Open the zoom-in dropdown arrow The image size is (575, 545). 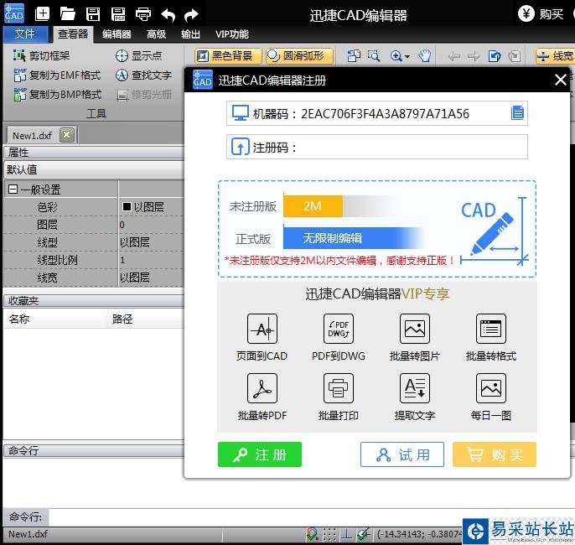click(407, 56)
